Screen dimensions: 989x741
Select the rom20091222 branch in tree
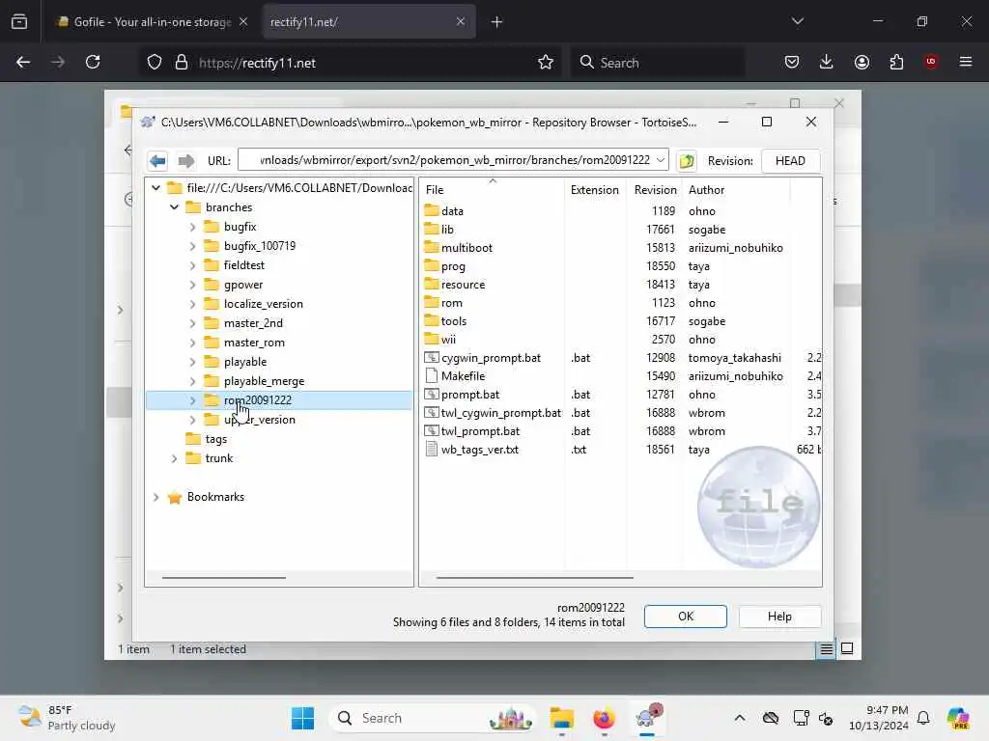tap(257, 400)
